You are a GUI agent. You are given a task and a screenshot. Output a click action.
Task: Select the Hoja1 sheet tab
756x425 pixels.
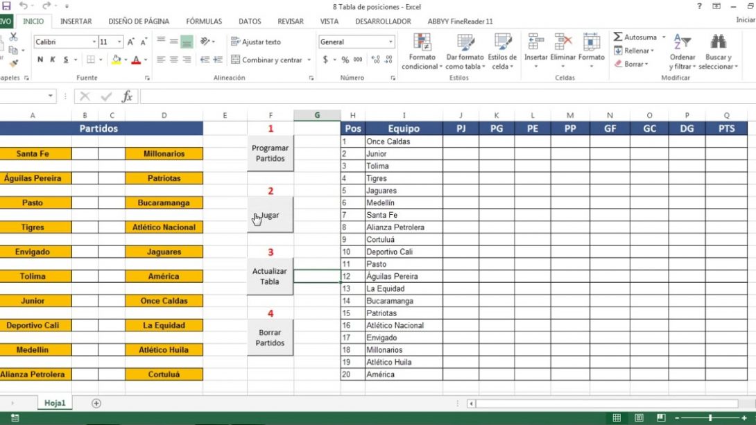pos(54,402)
